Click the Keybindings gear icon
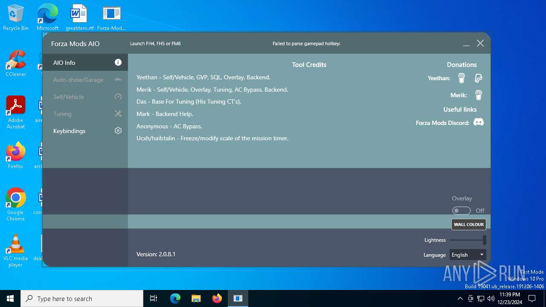Image resolution: width=546 pixels, height=307 pixels. [x=118, y=131]
